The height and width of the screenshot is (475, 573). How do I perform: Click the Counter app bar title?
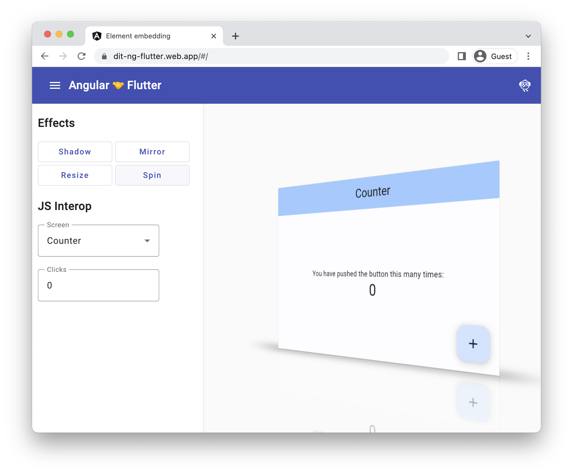[x=373, y=192]
